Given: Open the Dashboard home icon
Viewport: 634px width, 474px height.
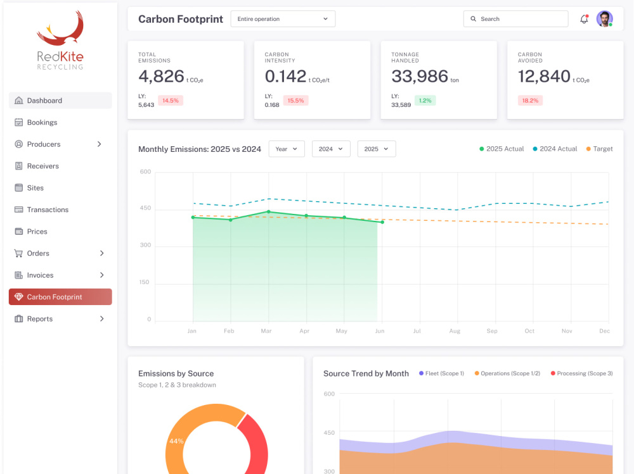Looking at the screenshot, I should coord(18,100).
